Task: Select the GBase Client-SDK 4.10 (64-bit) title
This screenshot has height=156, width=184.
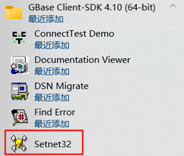Action: coord(92,7)
